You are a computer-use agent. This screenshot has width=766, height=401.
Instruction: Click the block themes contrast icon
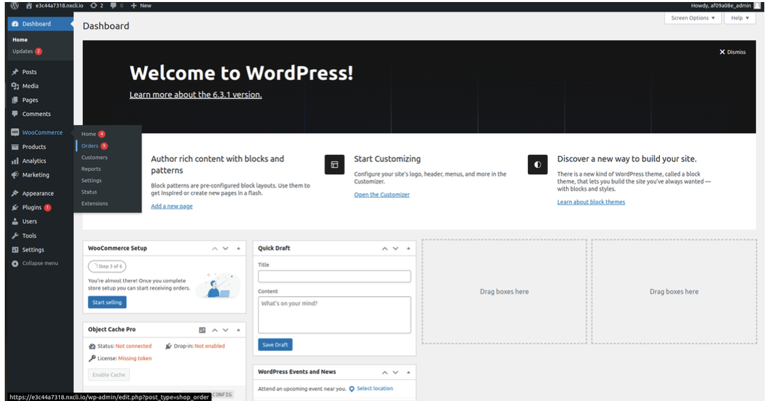tap(537, 164)
